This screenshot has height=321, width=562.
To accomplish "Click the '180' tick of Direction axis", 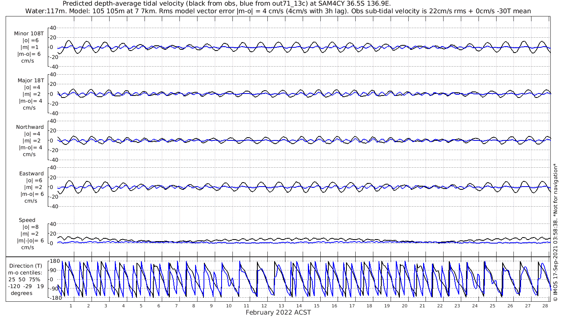I will [x=55, y=262].
